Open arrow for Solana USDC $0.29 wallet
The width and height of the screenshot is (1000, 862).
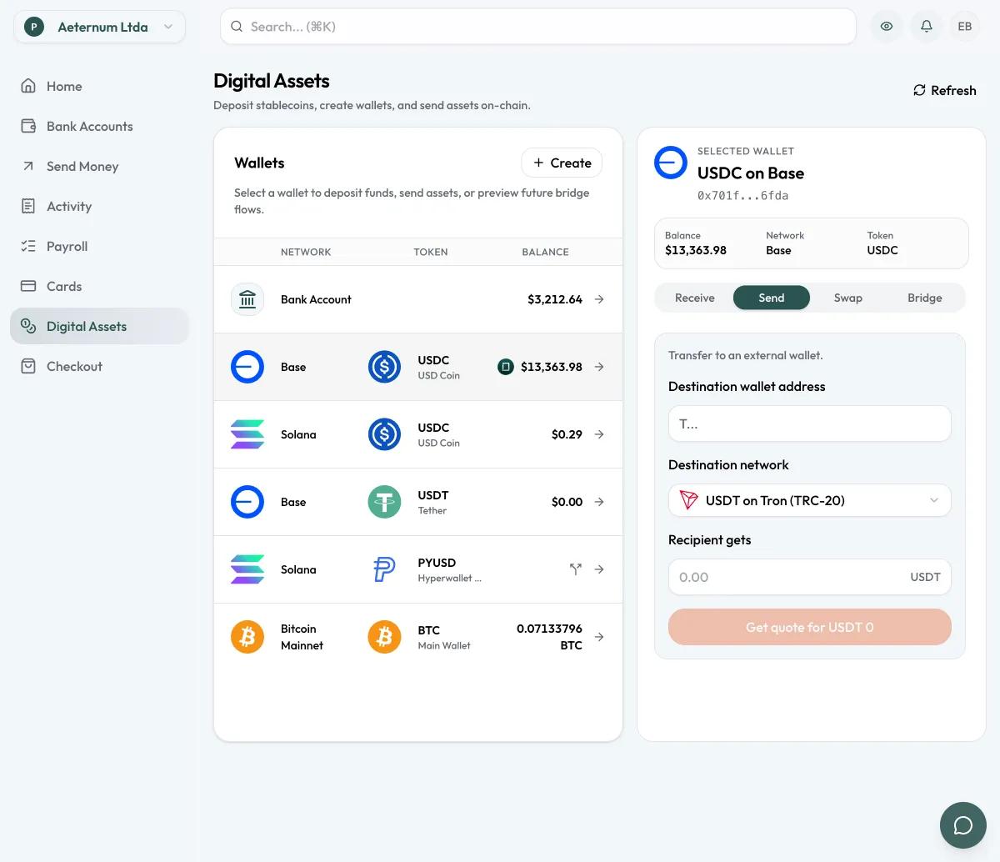[x=599, y=434]
